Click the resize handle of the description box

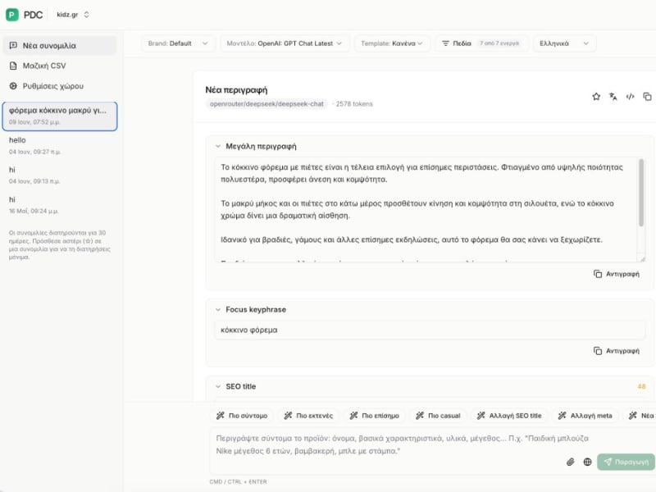tap(642, 259)
